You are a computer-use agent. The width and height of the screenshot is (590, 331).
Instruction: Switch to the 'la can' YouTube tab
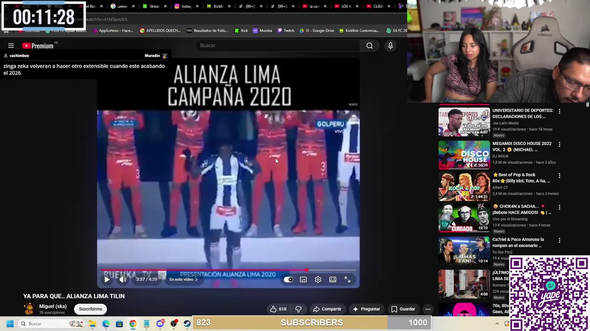click(x=313, y=6)
